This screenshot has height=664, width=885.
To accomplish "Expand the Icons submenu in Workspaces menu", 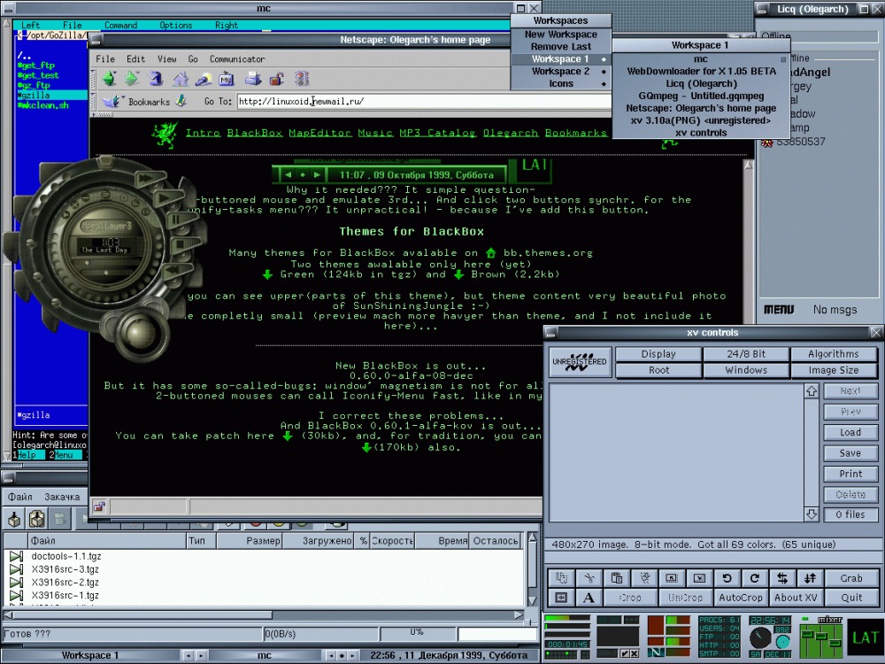I will click(561, 83).
